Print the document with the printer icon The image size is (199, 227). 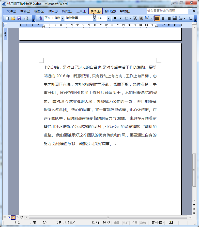click(x=26, y=18)
